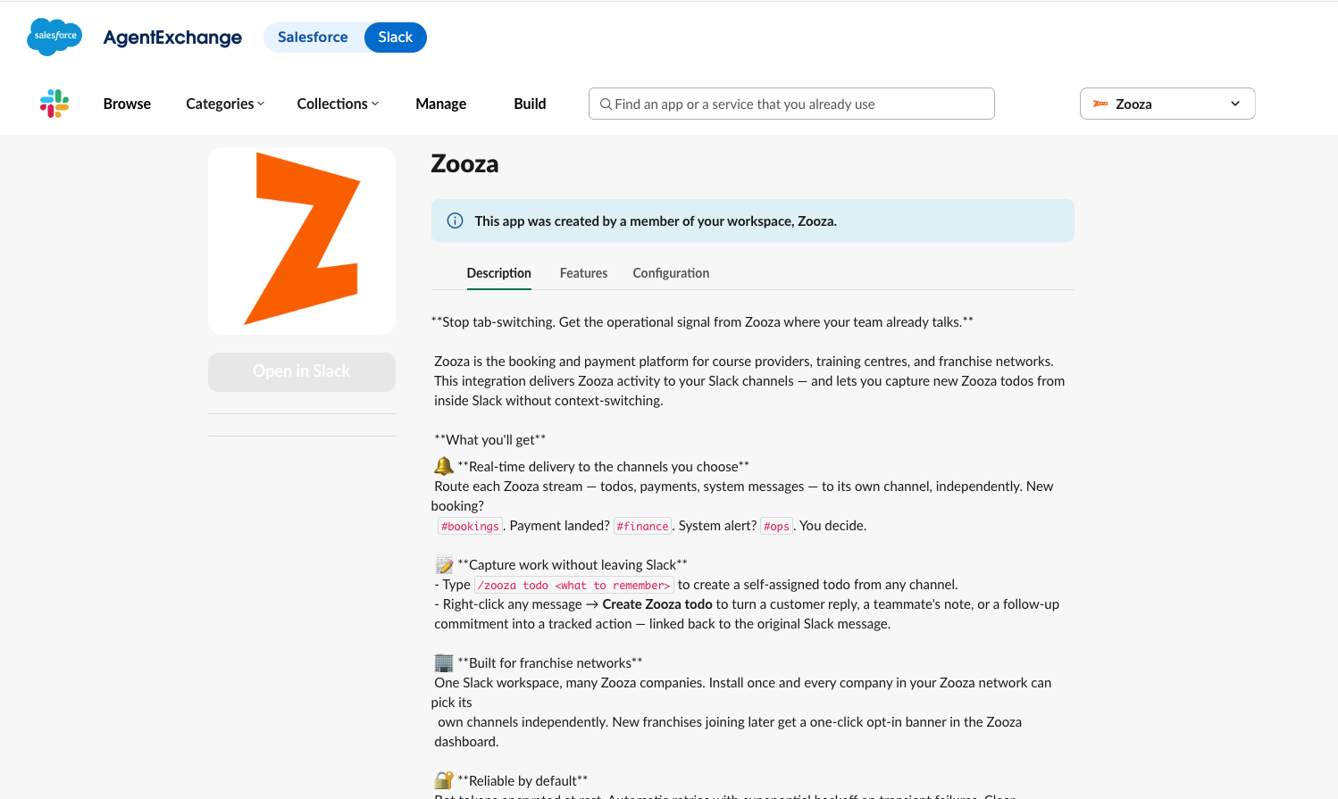Click the What you'll get heading
This screenshot has width=1338, height=799.
(x=489, y=439)
